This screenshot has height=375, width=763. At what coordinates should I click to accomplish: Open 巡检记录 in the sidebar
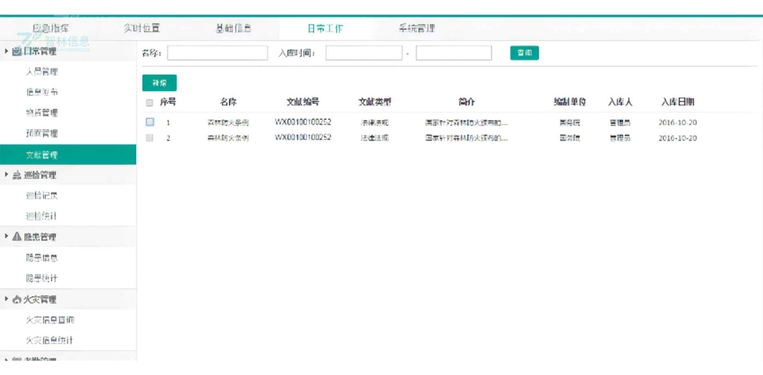(42, 195)
